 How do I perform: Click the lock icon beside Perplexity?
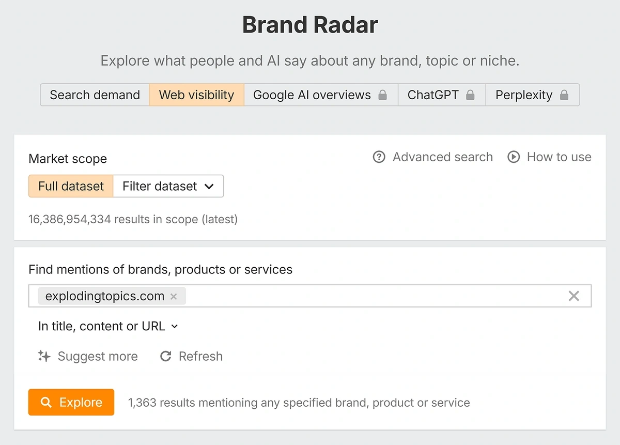564,95
